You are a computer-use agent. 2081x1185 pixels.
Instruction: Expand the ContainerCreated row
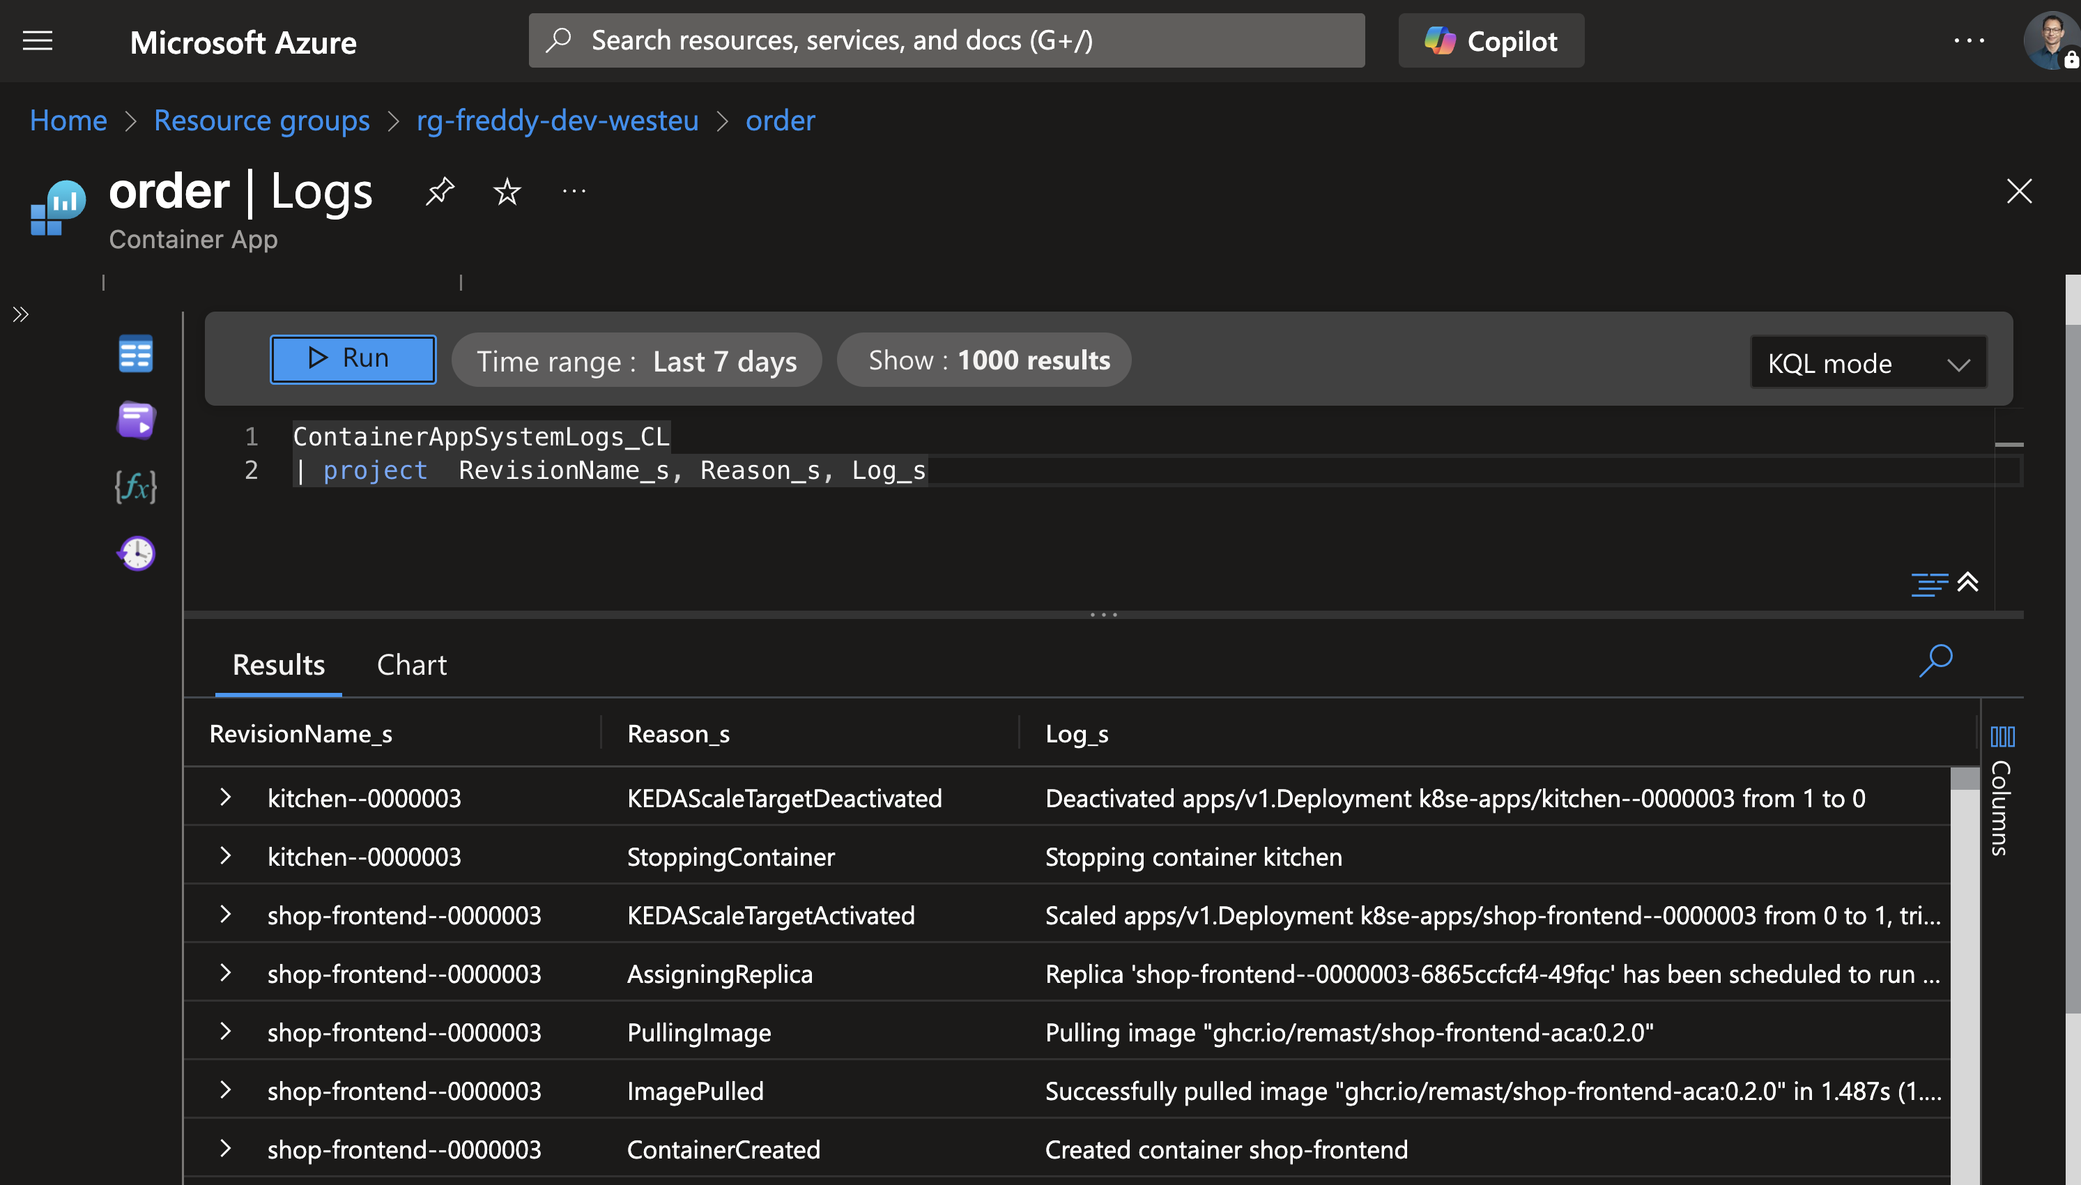click(226, 1148)
